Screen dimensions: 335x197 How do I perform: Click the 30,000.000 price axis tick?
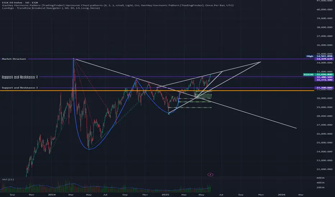[324, 98]
